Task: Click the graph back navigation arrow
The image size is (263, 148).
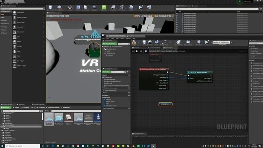Action: tap(137, 51)
